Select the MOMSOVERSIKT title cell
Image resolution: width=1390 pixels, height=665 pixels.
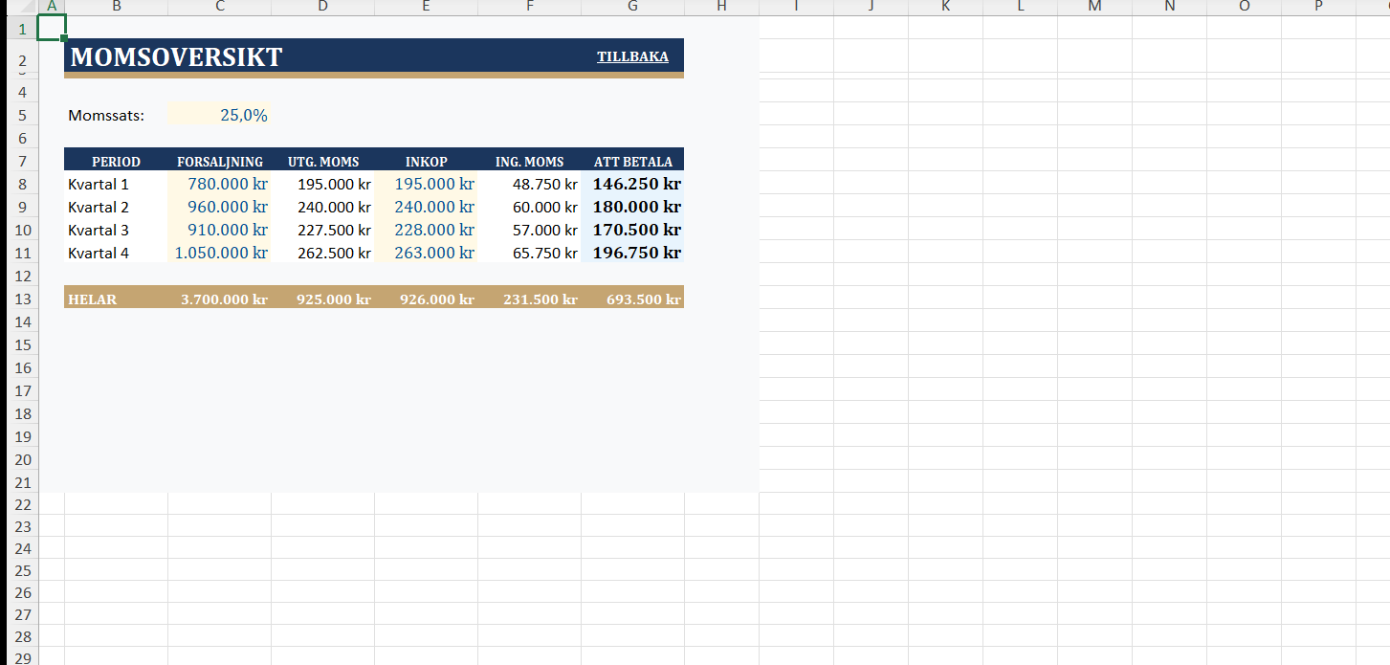(x=177, y=57)
